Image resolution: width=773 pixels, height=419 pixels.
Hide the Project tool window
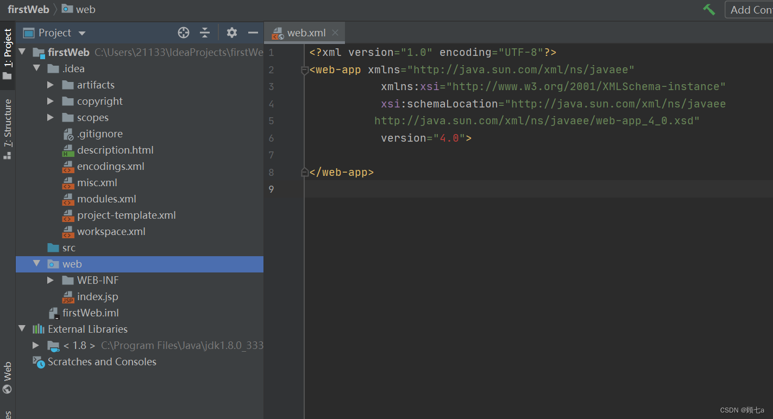253,33
